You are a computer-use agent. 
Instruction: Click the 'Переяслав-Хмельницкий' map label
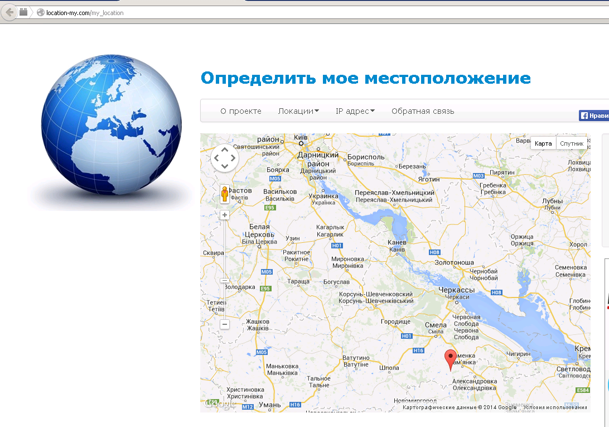(395, 193)
